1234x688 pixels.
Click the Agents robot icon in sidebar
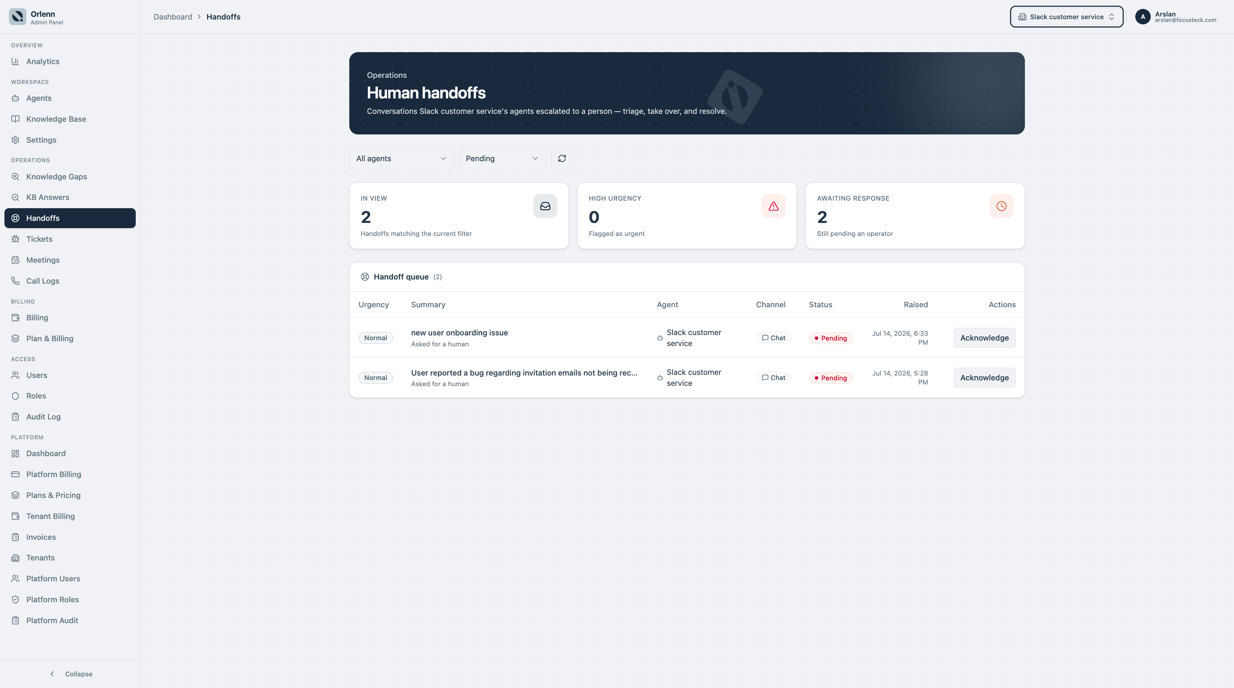pos(15,98)
